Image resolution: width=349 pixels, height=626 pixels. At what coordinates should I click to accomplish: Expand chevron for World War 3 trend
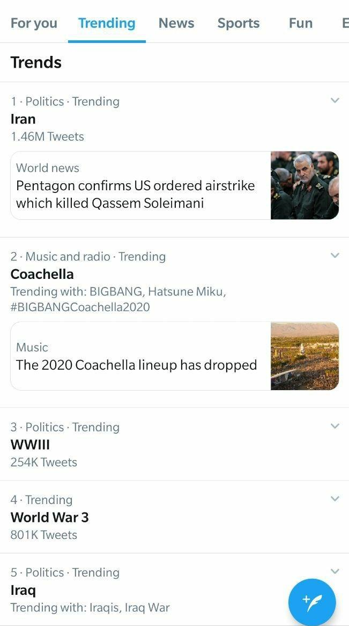click(x=335, y=499)
